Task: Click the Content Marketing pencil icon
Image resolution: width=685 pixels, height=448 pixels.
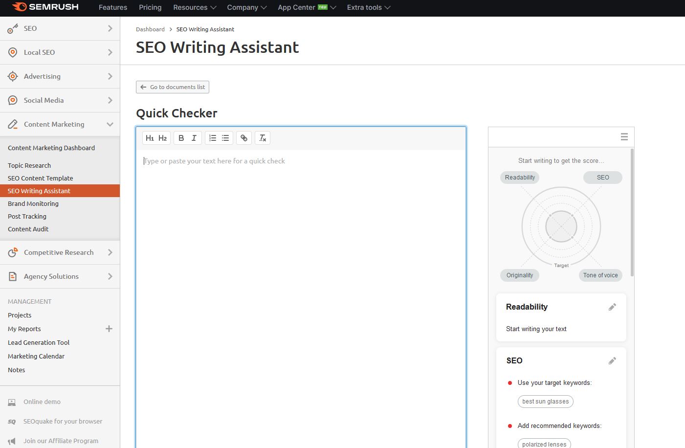Action: click(13, 124)
